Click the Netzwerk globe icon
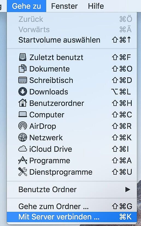 point(23,137)
